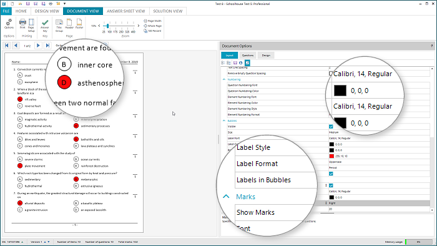
Task: Open the Footer page button
Action: [79, 24]
